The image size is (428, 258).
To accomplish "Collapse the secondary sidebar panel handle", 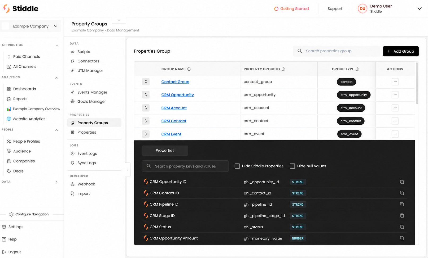I will coord(128,170).
